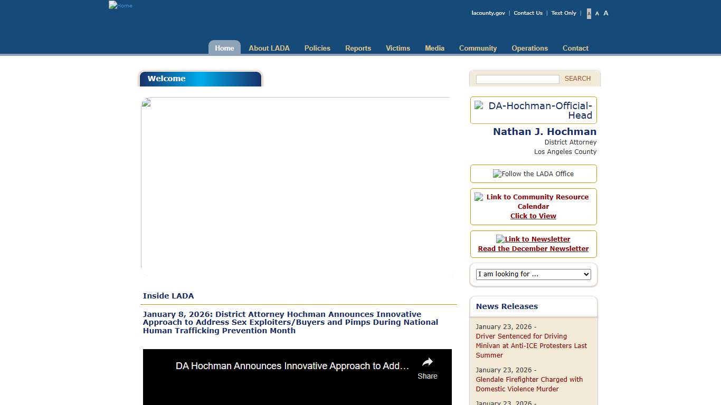Switch to the Media section
Screen dimensions: 721x405
(x=434, y=48)
